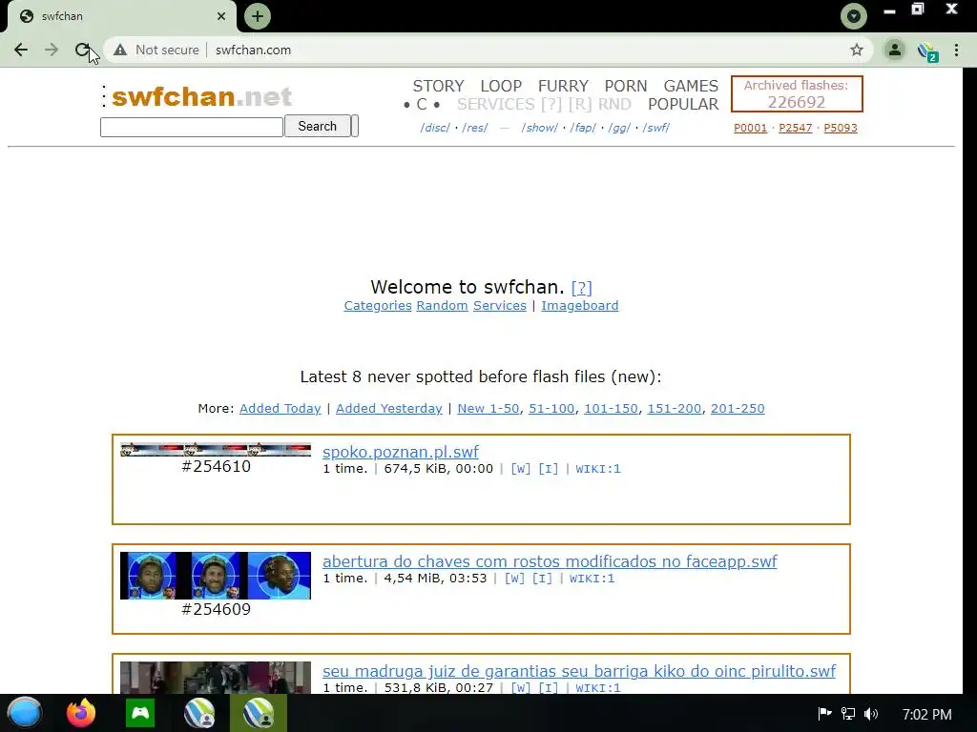Bookmark this page with the star icon
977x732 pixels.
coord(857,50)
